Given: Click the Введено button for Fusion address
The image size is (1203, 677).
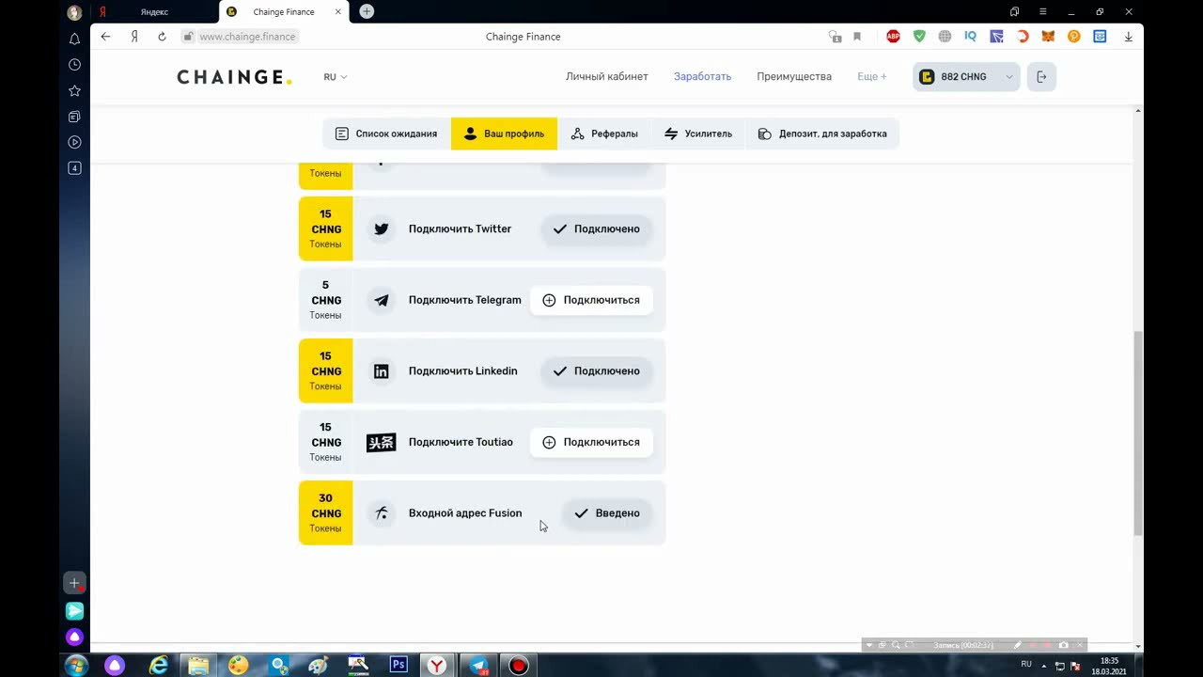Looking at the screenshot, I should pyautogui.click(x=607, y=513).
